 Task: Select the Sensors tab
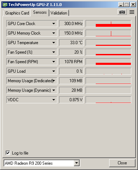click(x=40, y=12)
